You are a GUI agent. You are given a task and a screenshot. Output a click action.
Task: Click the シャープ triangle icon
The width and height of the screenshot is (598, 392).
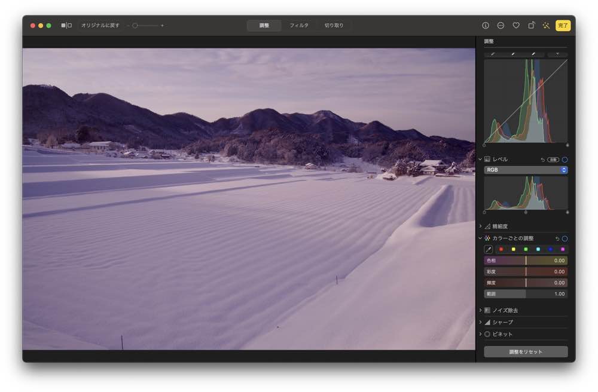[487, 322]
